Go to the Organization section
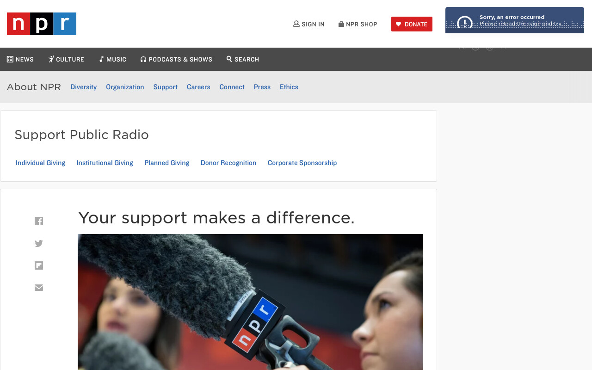Viewport: 592px width, 370px height. 125,87
